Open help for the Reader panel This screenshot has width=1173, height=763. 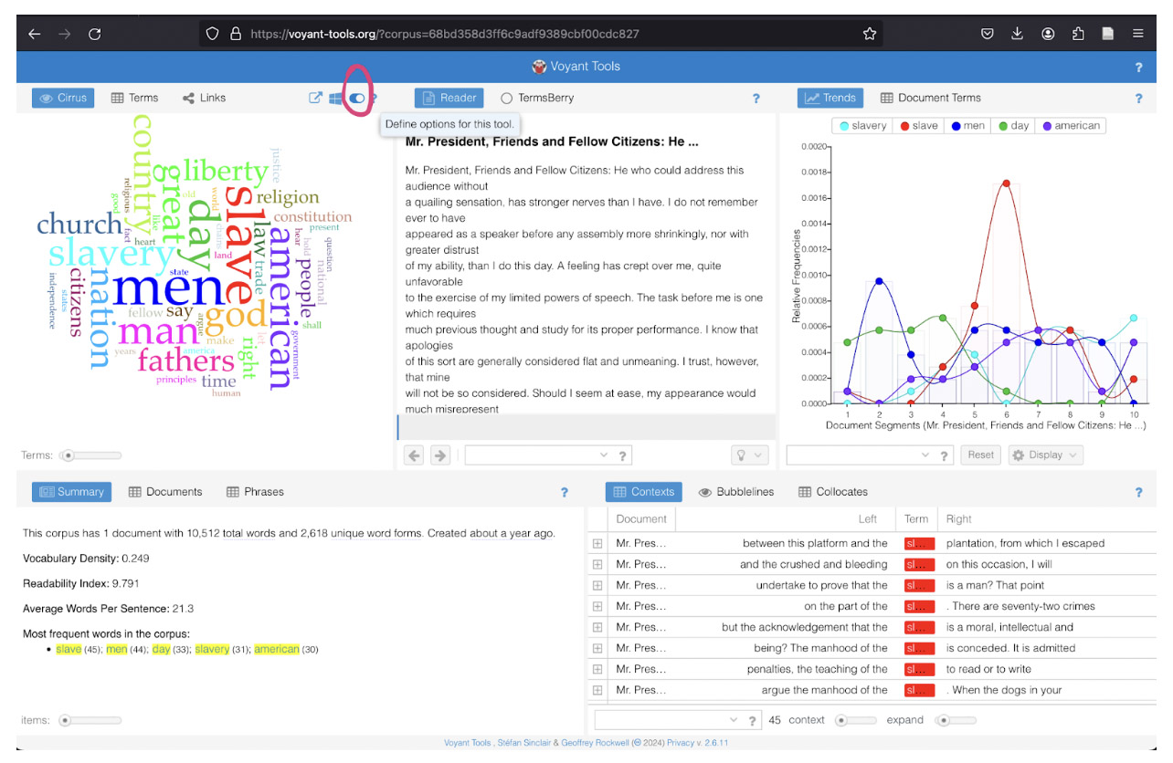[x=756, y=99]
